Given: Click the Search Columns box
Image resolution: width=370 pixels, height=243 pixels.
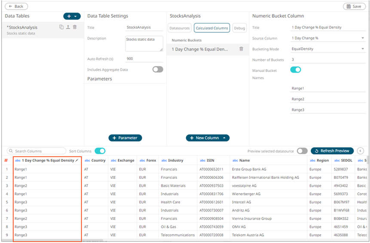Looking at the screenshot, I should [x=37, y=151].
